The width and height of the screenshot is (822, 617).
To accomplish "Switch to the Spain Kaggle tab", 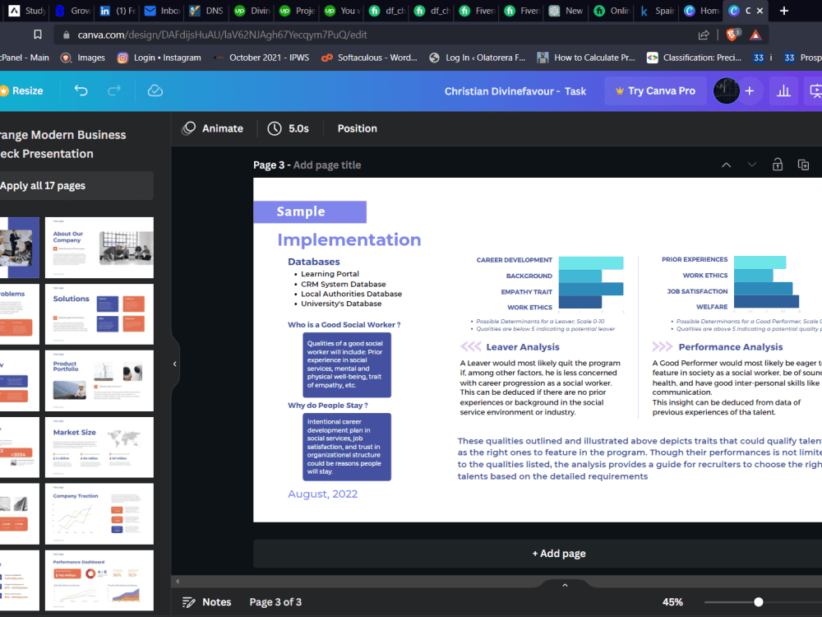I will 658,11.
